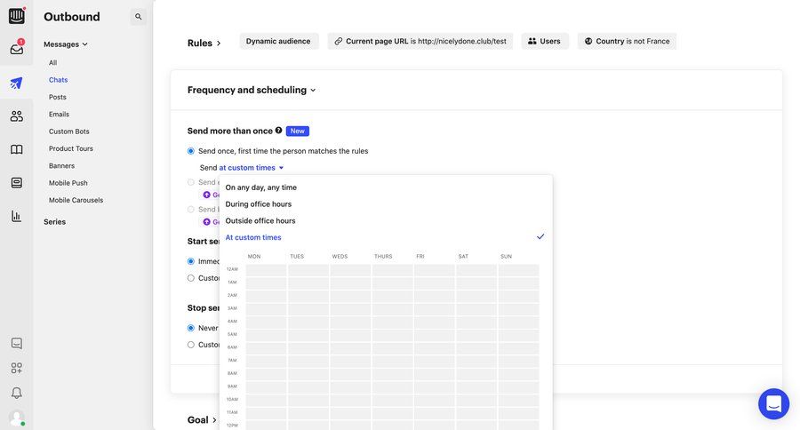The image size is (800, 430).
Task: Click the Outbound paper plane icon
Action: click(16, 83)
